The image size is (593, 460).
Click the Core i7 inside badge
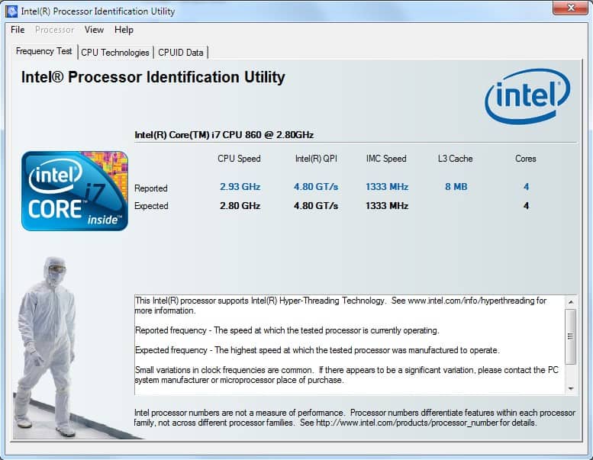click(x=75, y=191)
